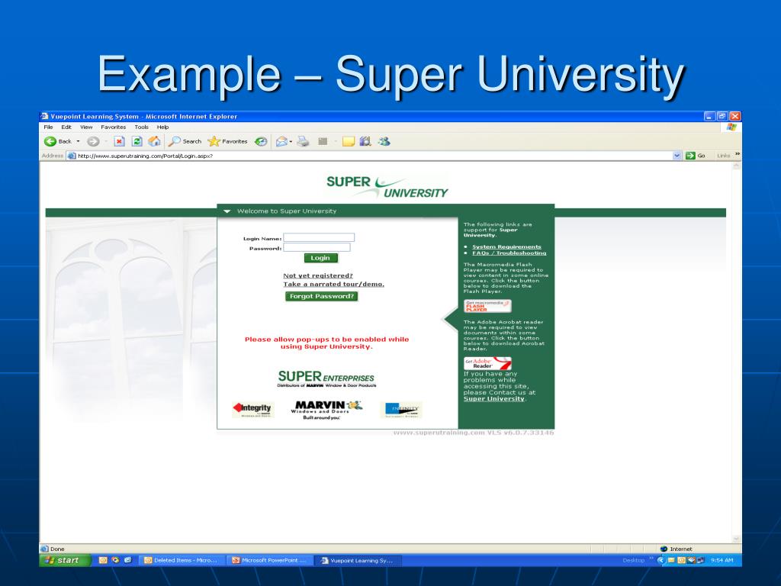Viewport: 781px width, 586px height.
Task: Click the Stop loading icon
Action: point(119,141)
